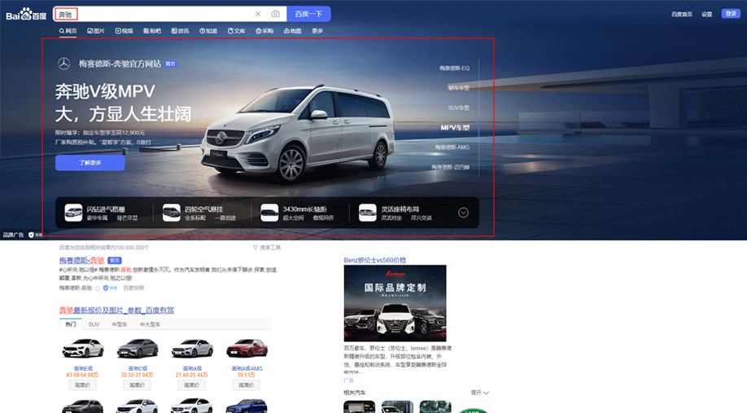Open the 设置 menu in top bar
The height and width of the screenshot is (413, 747).
point(707,15)
